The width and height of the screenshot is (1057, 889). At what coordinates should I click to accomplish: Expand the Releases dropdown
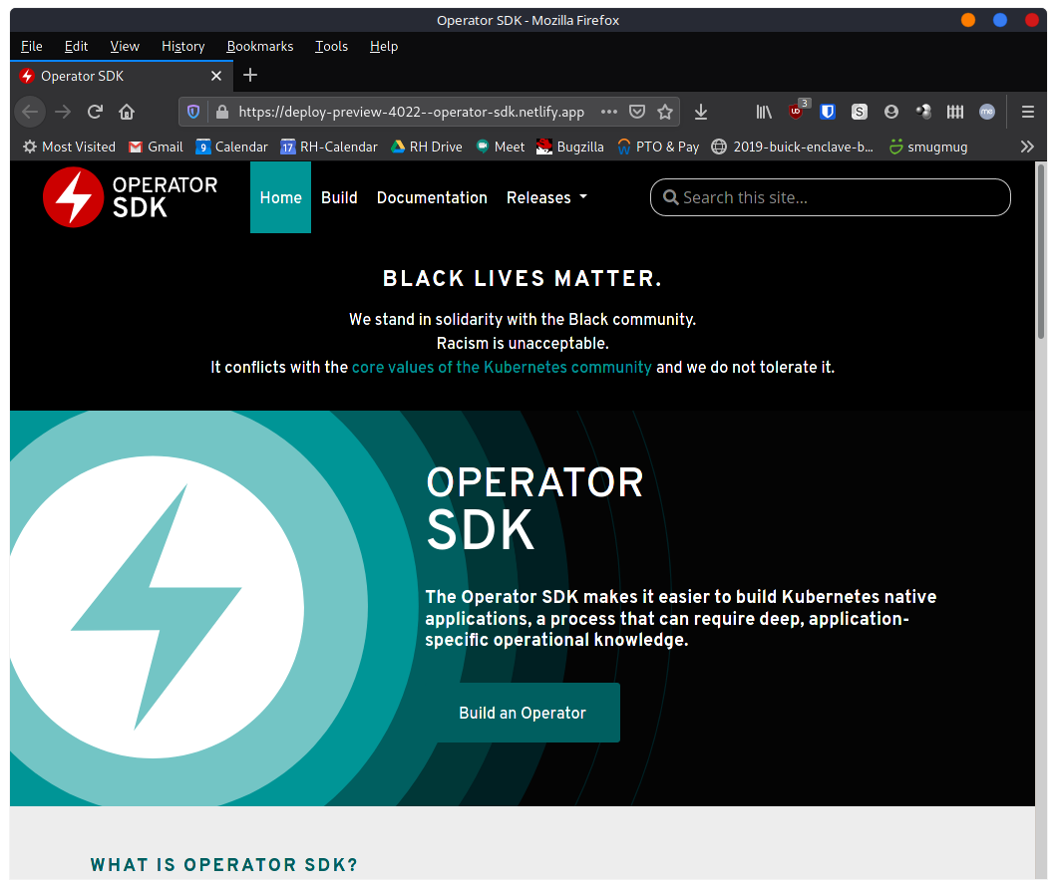(546, 197)
